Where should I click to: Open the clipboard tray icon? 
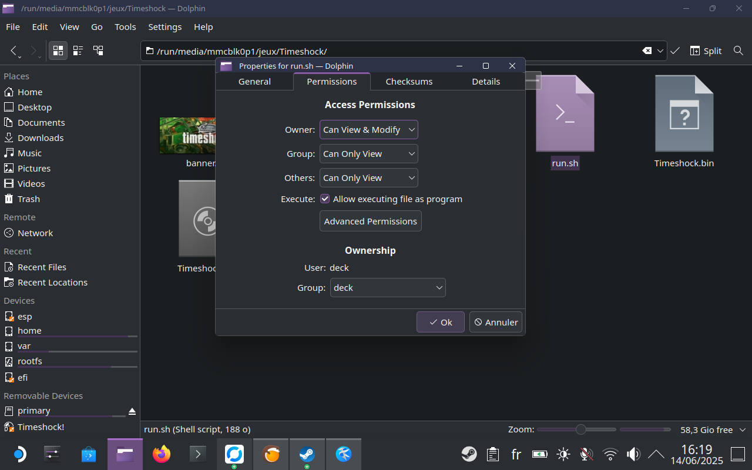493,454
